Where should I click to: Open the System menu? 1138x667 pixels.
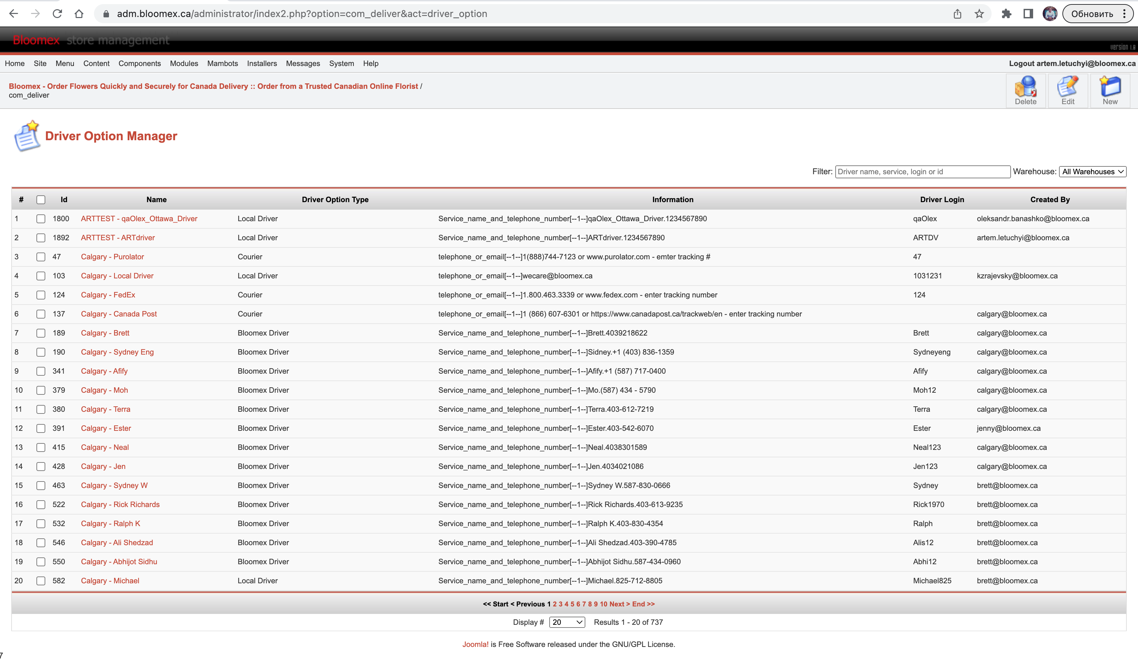[x=342, y=64]
